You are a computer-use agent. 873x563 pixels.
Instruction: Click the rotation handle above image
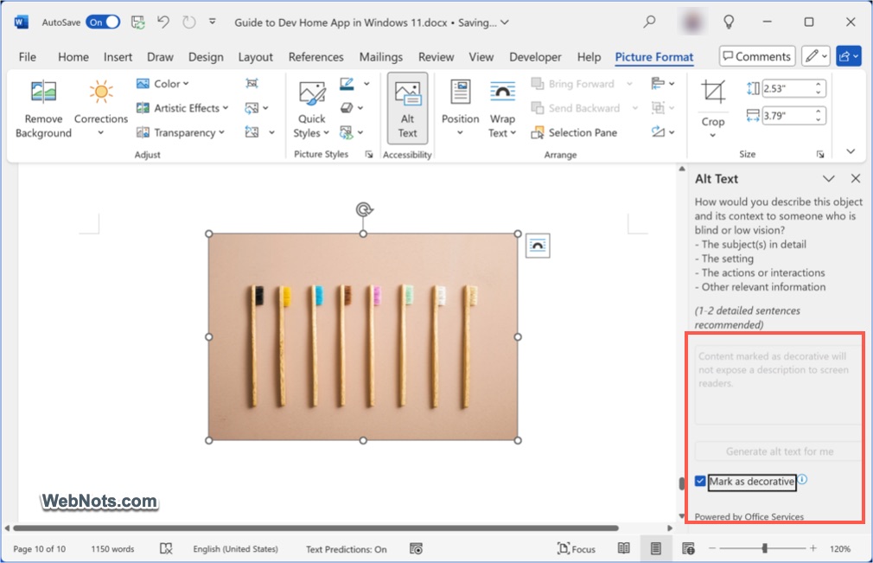click(x=364, y=210)
